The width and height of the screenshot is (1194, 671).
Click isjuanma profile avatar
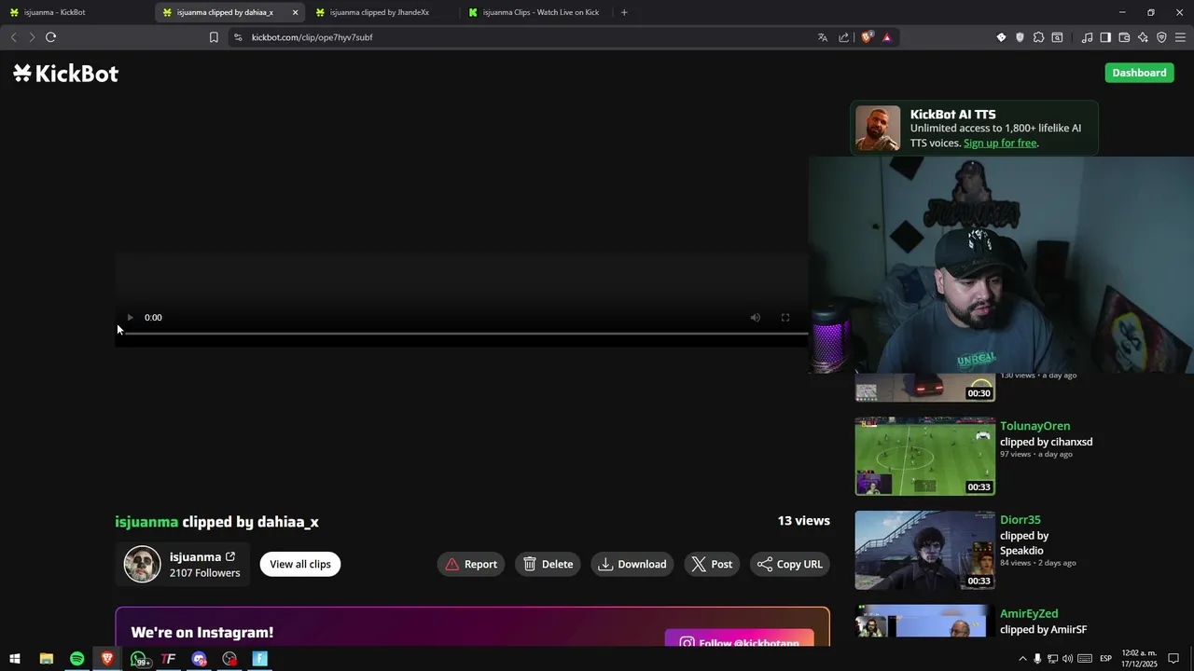coord(143,564)
